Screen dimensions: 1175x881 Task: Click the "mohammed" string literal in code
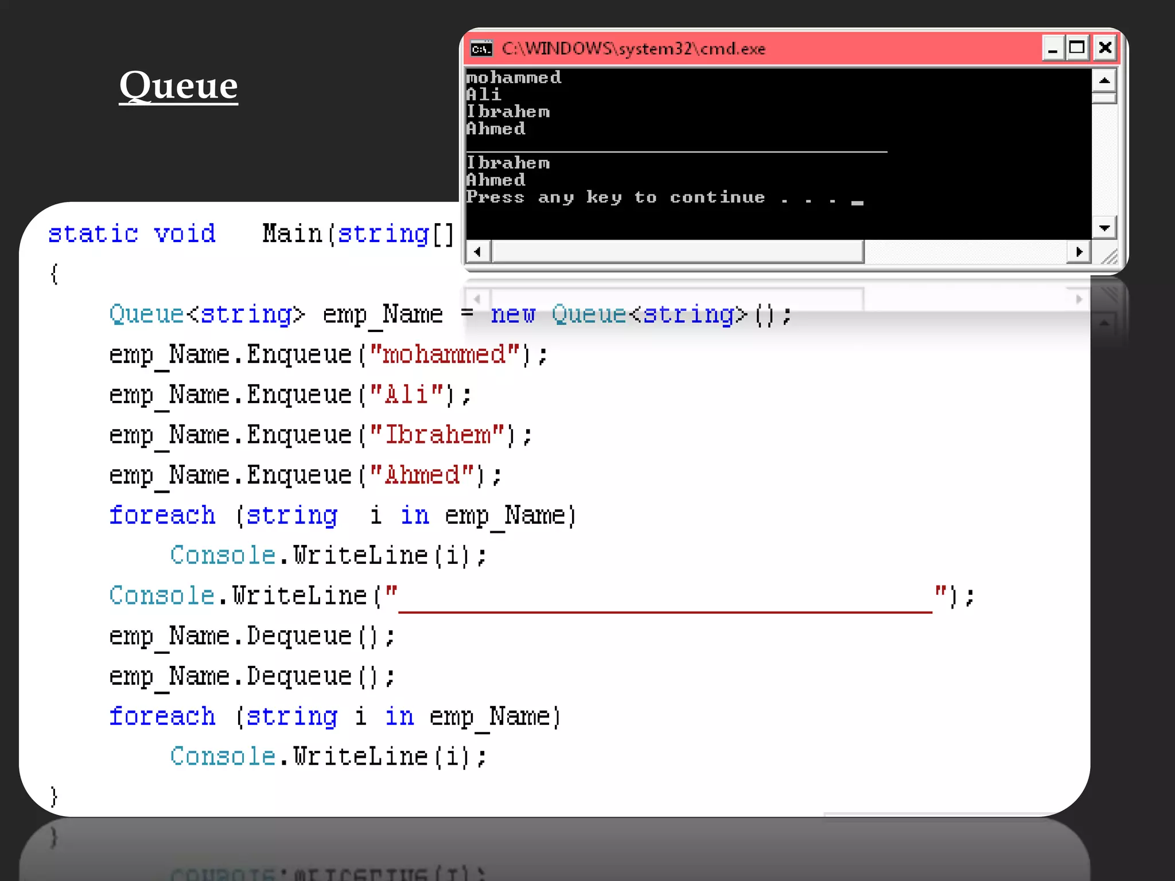tap(445, 354)
